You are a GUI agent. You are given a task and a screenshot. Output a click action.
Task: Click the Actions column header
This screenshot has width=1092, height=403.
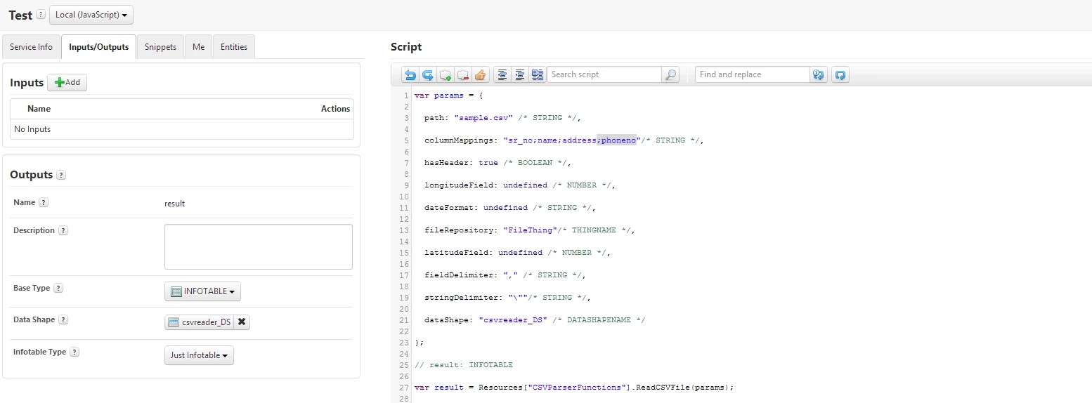click(x=335, y=109)
